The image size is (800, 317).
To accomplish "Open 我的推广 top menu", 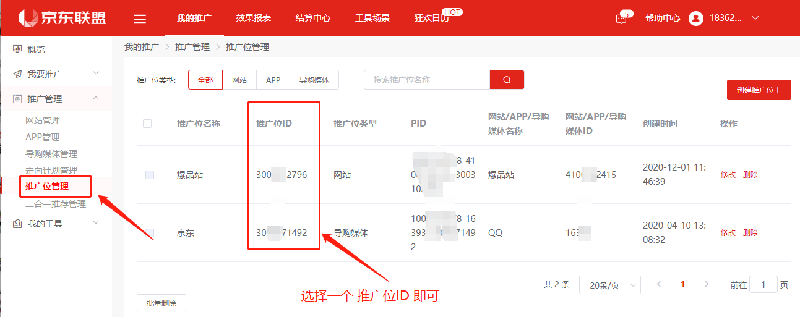I will [194, 19].
